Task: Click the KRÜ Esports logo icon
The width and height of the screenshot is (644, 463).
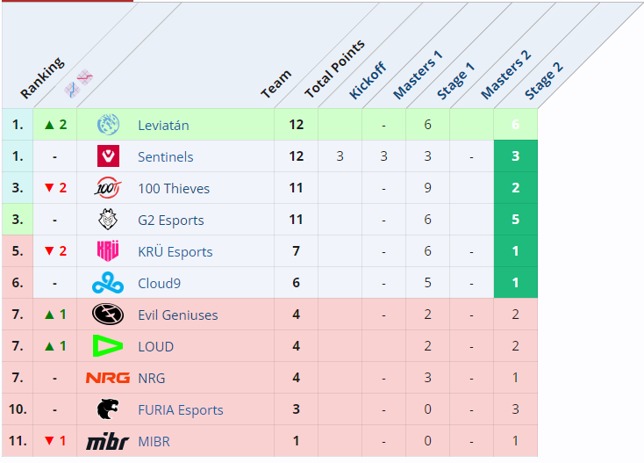Action: tap(108, 251)
